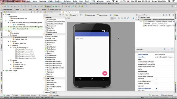Collapse the mipmap folder
This screenshot has height=99, width=177.
(x=9, y=46)
